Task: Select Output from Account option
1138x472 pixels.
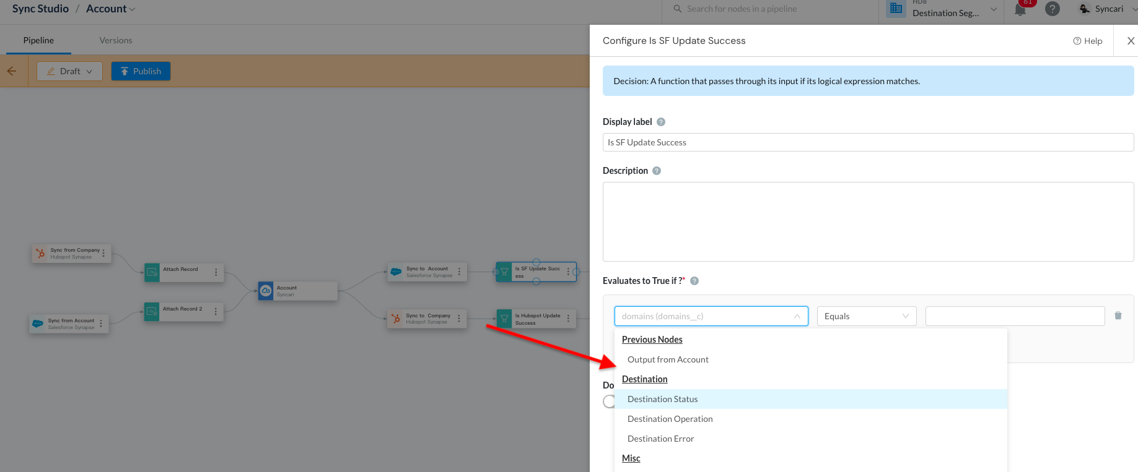Action: pos(811,359)
